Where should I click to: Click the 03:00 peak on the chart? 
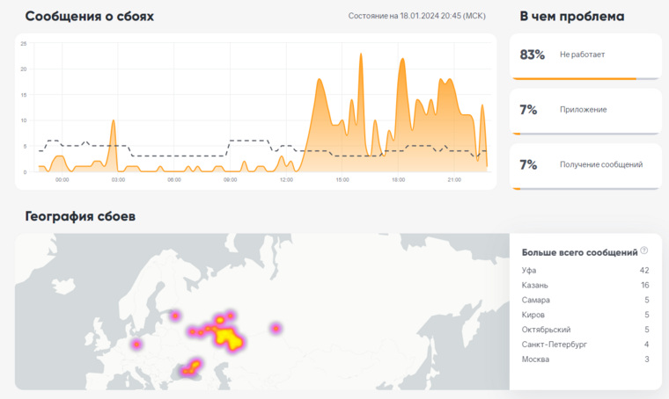tap(114, 121)
